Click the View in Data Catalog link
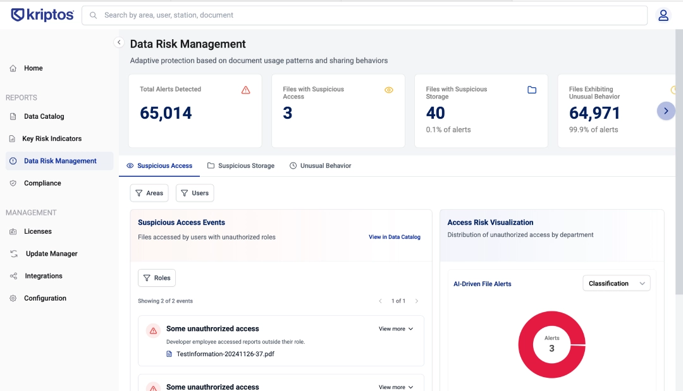Image resolution: width=683 pixels, height=391 pixels. [x=395, y=237]
